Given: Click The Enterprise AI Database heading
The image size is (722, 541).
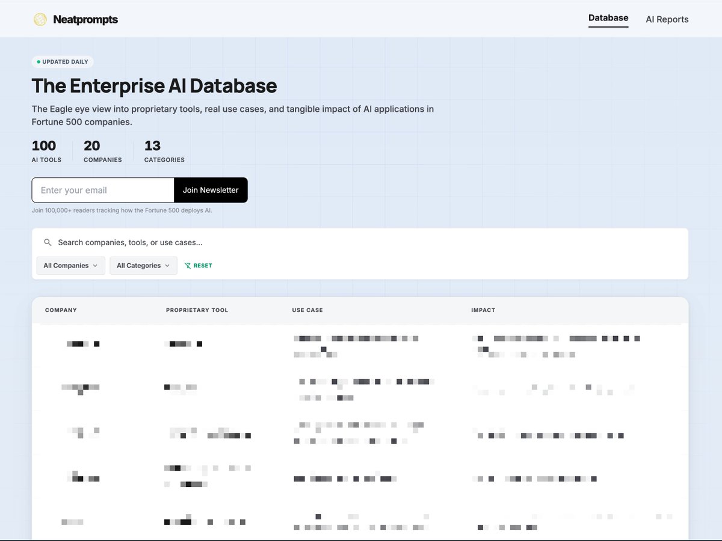Looking at the screenshot, I should [154, 86].
